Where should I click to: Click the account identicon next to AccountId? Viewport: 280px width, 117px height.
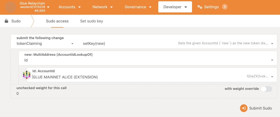26,75
